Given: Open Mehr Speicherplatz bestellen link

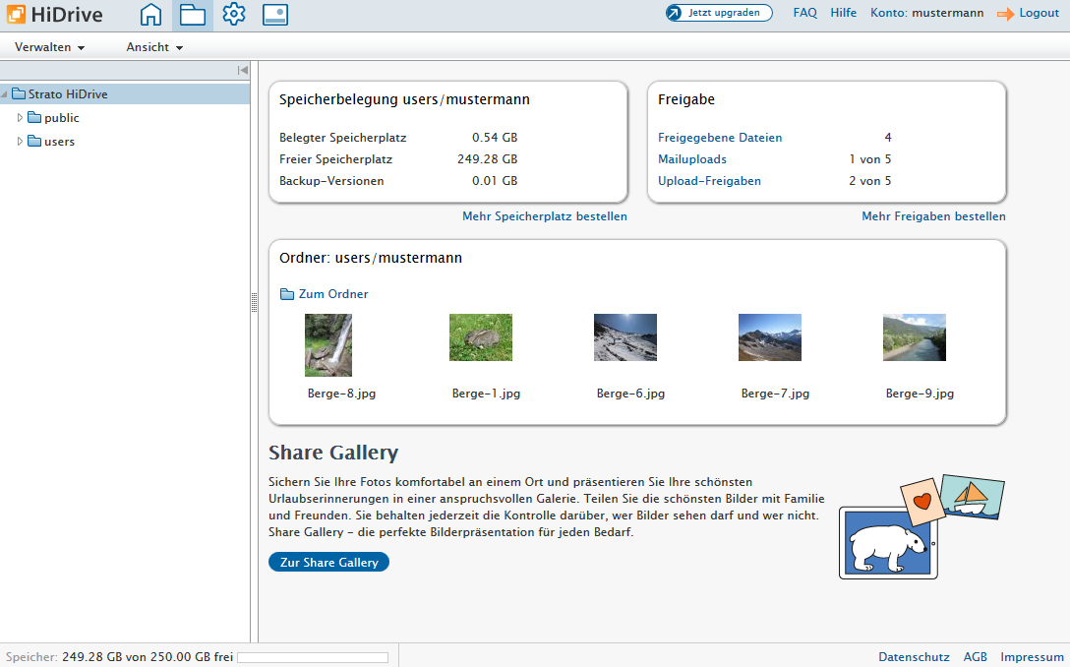Looking at the screenshot, I should point(544,216).
